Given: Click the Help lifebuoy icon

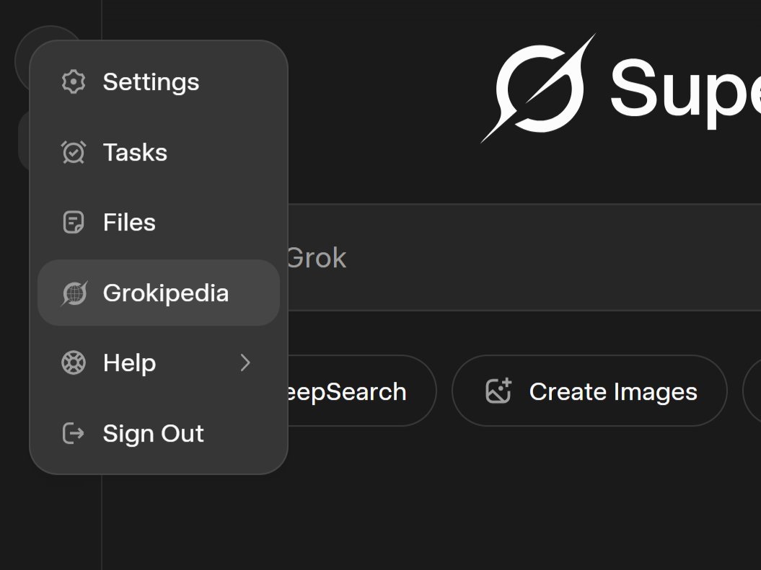Looking at the screenshot, I should point(73,363).
